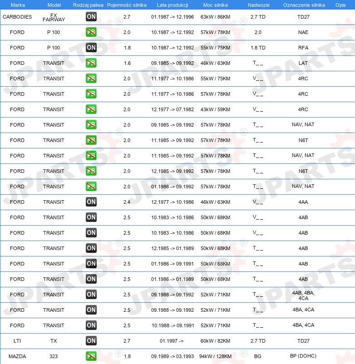Click the 94kW / 128KM power cell
Viewport: 355px width, 364px height.
coord(216,356)
